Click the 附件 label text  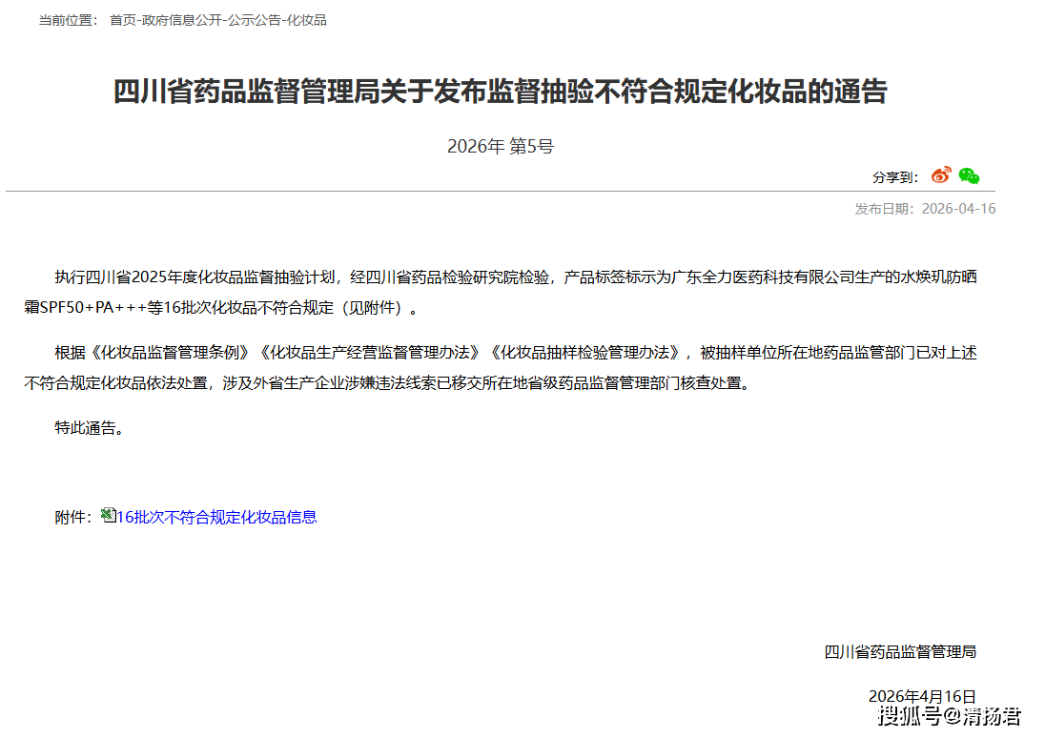[x=72, y=518]
